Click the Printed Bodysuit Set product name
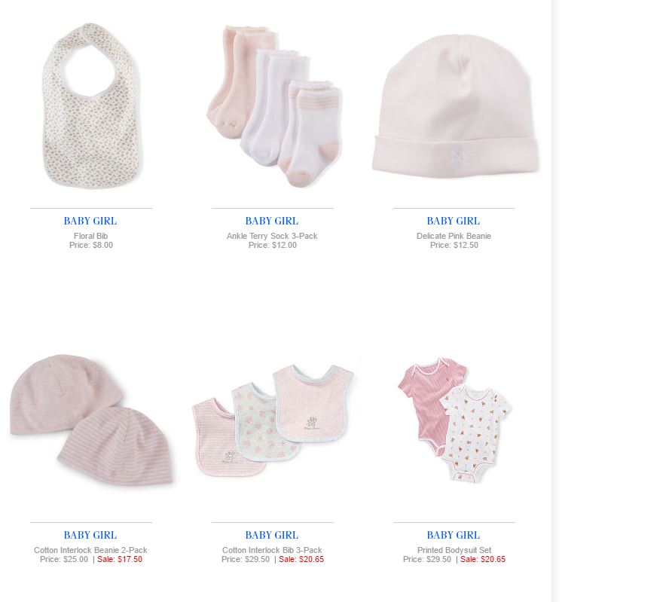This screenshot has height=602, width=672. pos(454,550)
